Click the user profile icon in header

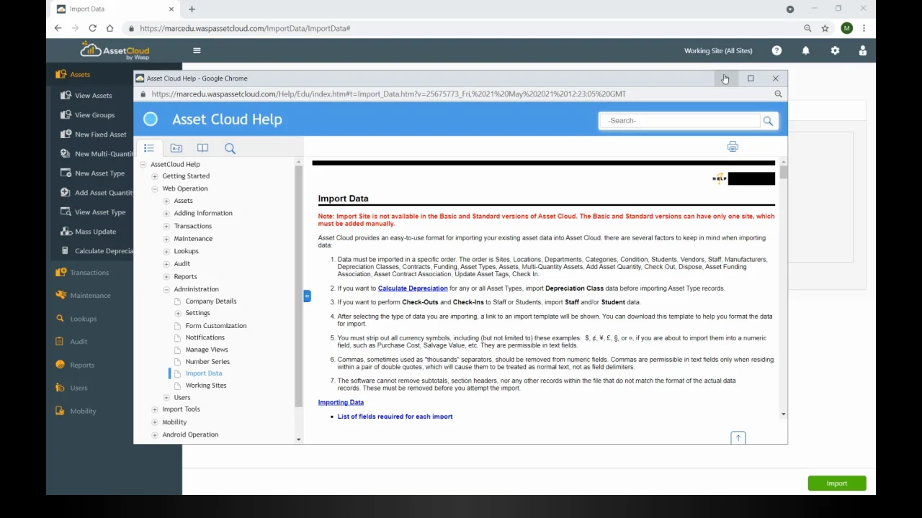tap(862, 50)
